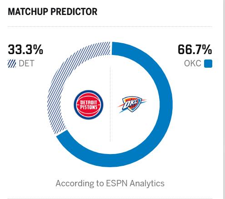The width and height of the screenshot is (225, 199).
Task: Click the dotted line under Matchup Predictor
Action: pyautogui.click(x=110, y=26)
